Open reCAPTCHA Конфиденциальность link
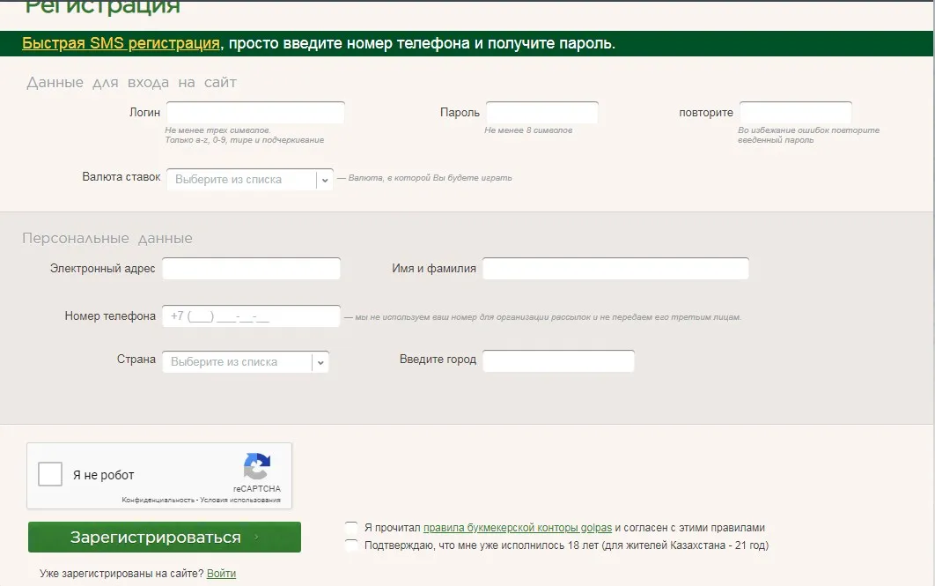Screen dimensions: 935x586 pos(158,500)
